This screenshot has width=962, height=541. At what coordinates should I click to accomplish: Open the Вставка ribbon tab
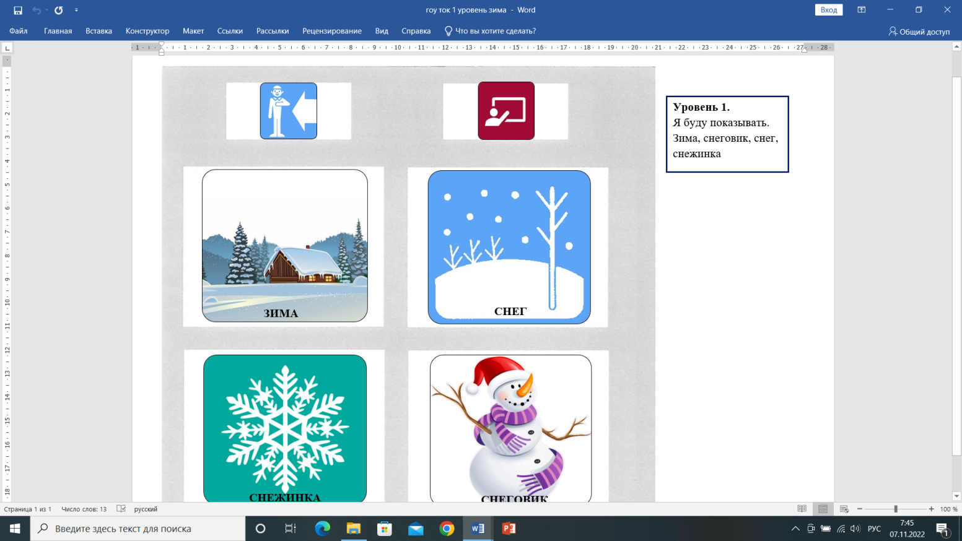(x=98, y=31)
